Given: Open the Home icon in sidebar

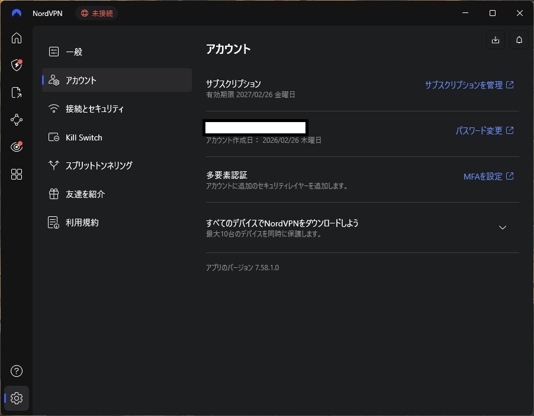Looking at the screenshot, I should pyautogui.click(x=17, y=38).
